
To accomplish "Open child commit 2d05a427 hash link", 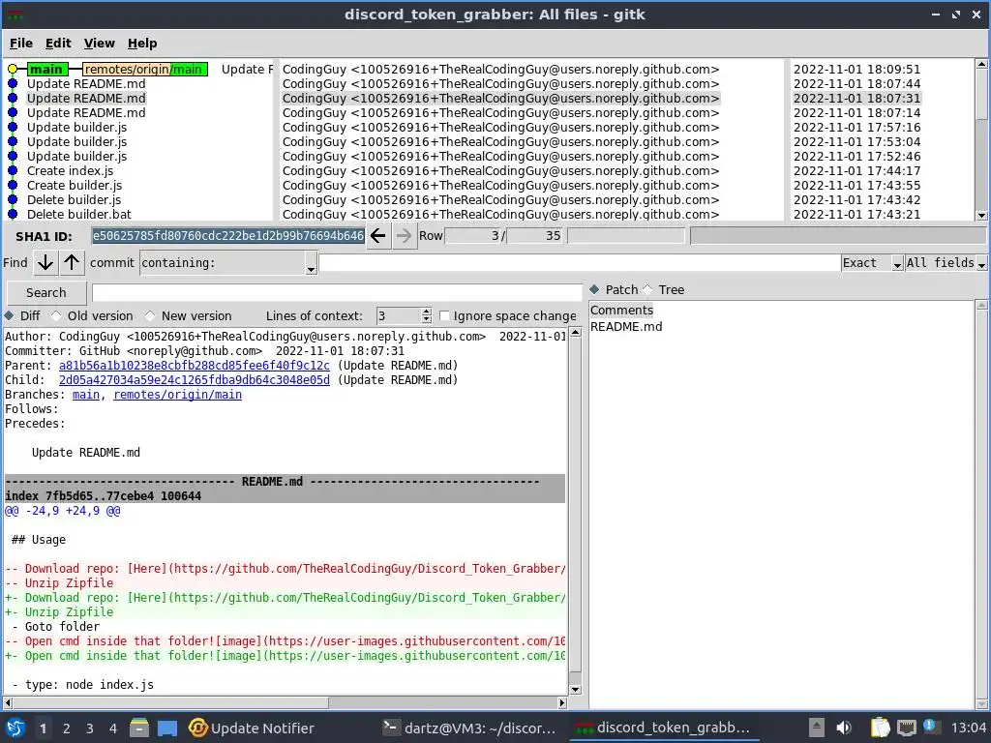I will (194, 380).
